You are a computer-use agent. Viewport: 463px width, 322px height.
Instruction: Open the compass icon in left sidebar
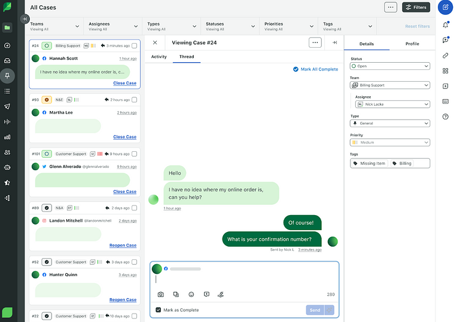click(x=7, y=45)
